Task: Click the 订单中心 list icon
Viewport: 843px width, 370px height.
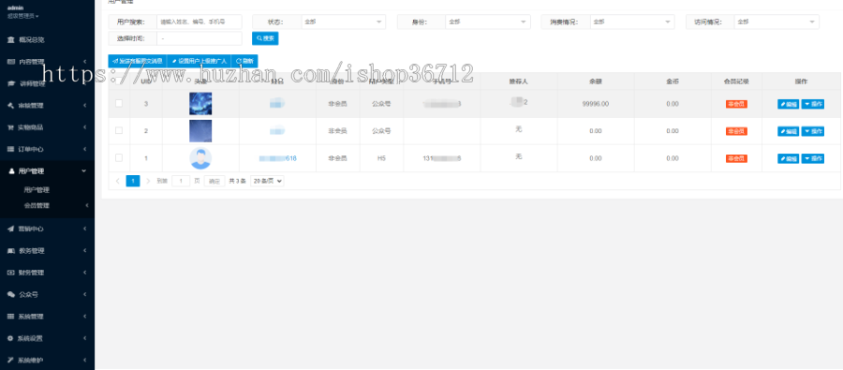Action: (10, 149)
